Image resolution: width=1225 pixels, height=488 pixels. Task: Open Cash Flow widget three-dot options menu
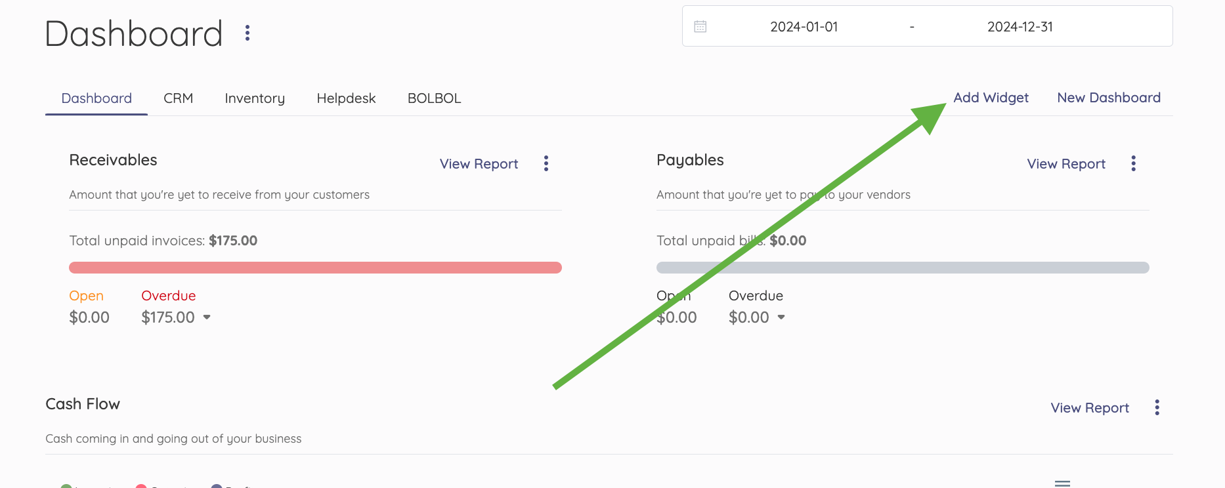1157,407
